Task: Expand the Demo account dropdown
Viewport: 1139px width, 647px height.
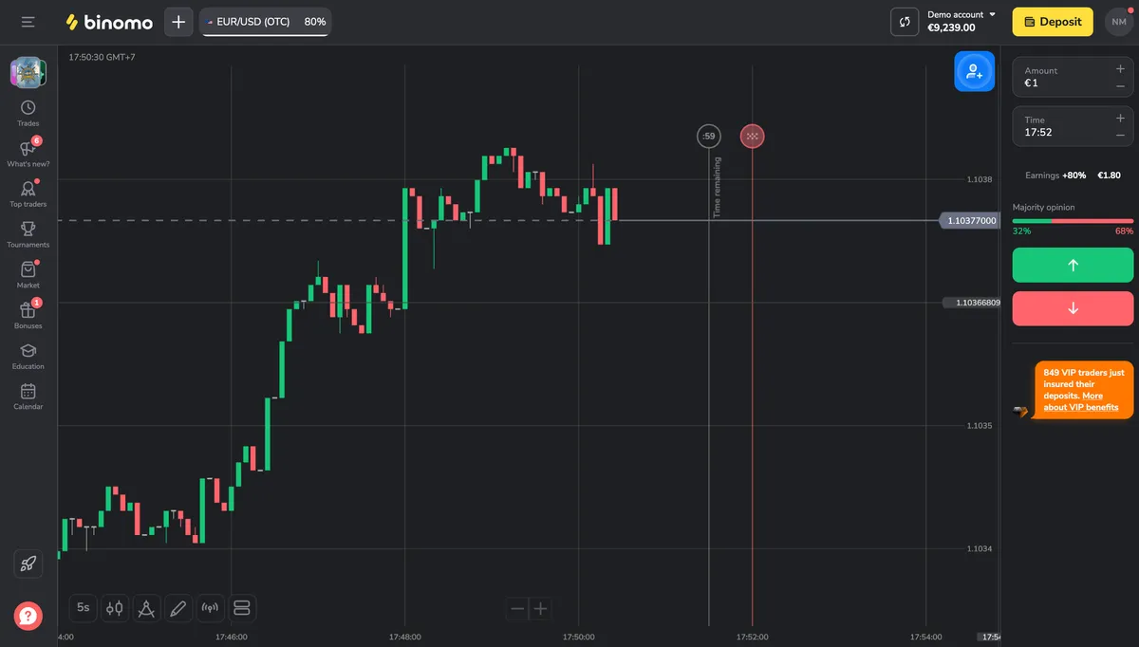Action: 962,21
